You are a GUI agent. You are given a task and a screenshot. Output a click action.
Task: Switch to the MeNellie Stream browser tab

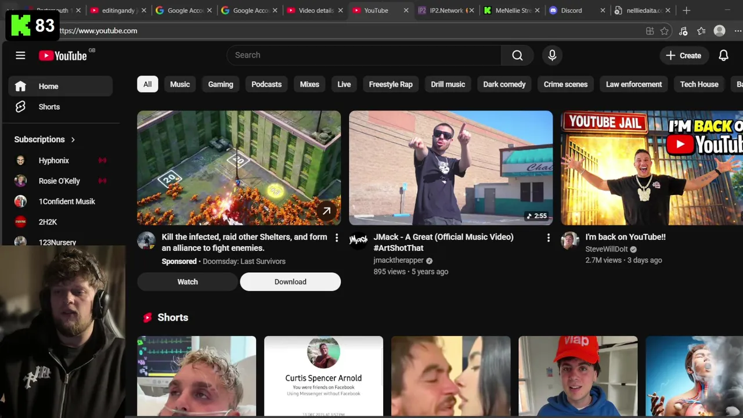click(x=511, y=10)
